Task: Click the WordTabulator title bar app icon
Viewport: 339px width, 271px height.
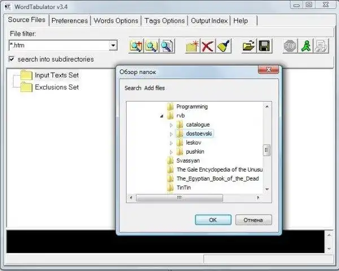Action: [x=8, y=7]
